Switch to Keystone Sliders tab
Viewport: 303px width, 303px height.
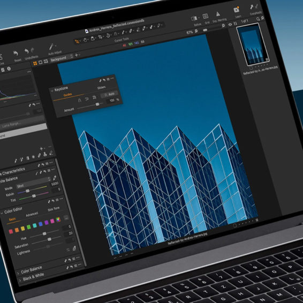pyautogui.click(x=102, y=88)
